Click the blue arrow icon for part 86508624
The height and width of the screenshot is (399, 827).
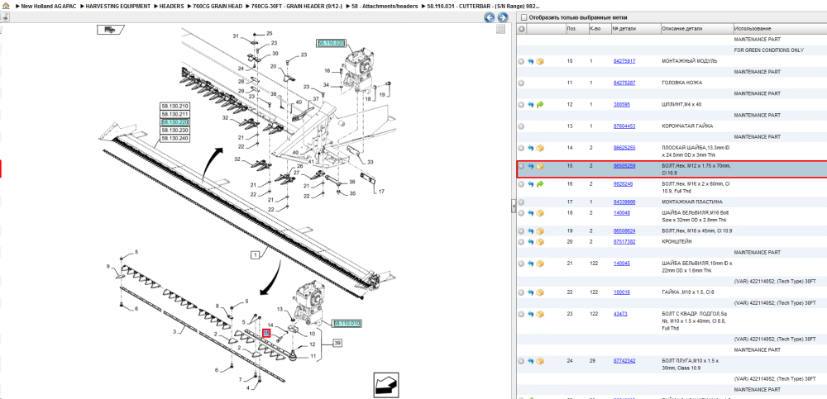click(x=531, y=230)
